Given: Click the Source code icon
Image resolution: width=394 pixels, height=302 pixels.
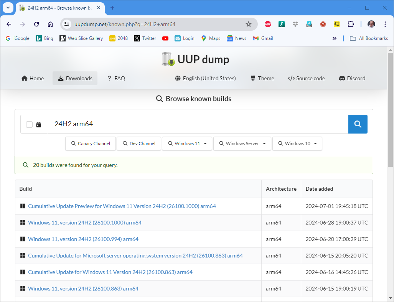Looking at the screenshot, I should pyautogui.click(x=292, y=78).
